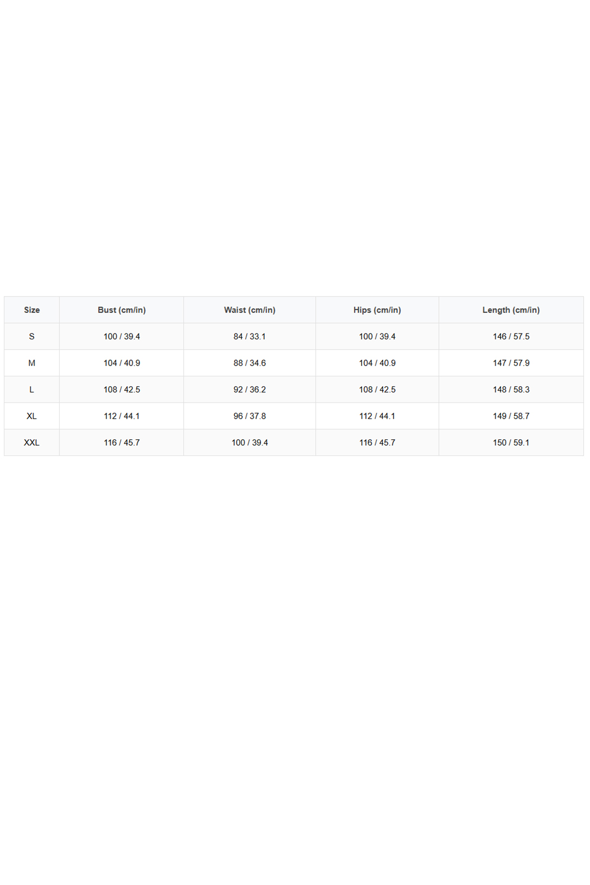Image resolution: width=590 pixels, height=885 pixels.
Task: Click waist value 84 / 33.1
Action: (x=249, y=337)
